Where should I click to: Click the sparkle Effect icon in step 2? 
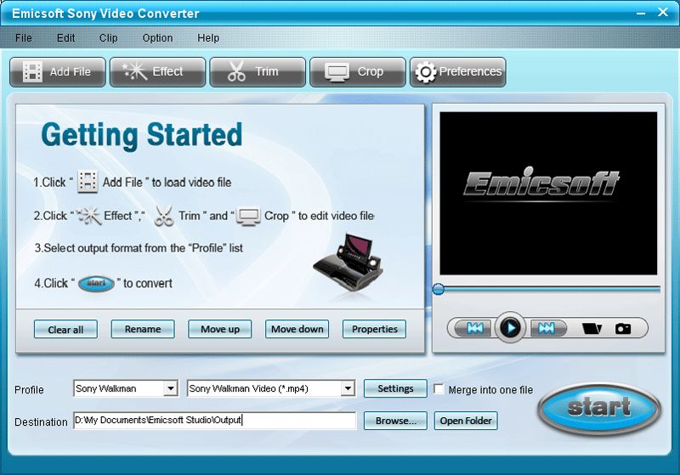coord(89,216)
